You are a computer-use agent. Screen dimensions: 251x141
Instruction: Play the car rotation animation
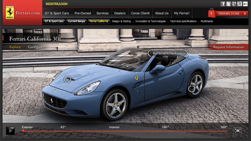[x=11, y=131]
